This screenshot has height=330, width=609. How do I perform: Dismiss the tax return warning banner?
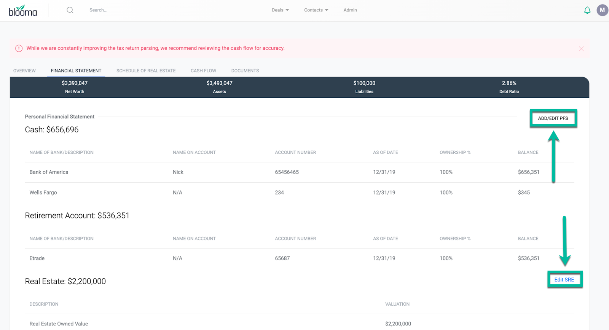pos(581,49)
